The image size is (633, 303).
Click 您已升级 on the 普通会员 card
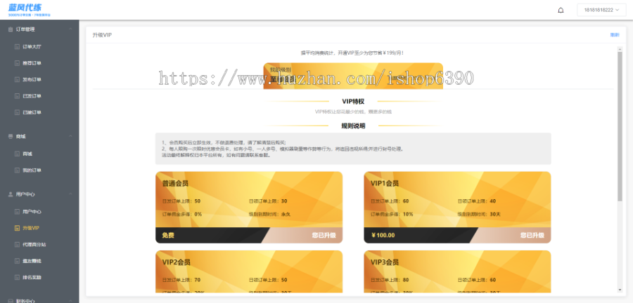click(x=324, y=236)
